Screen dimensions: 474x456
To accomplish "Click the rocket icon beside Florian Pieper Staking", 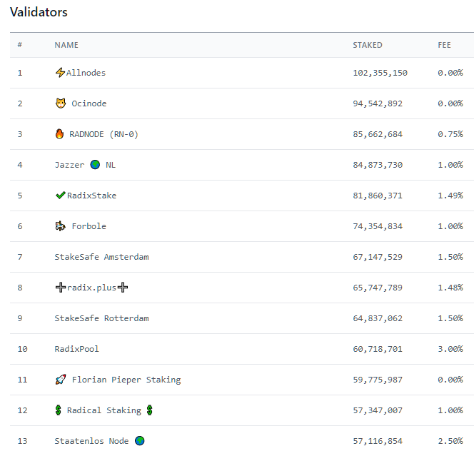I will [61, 380].
